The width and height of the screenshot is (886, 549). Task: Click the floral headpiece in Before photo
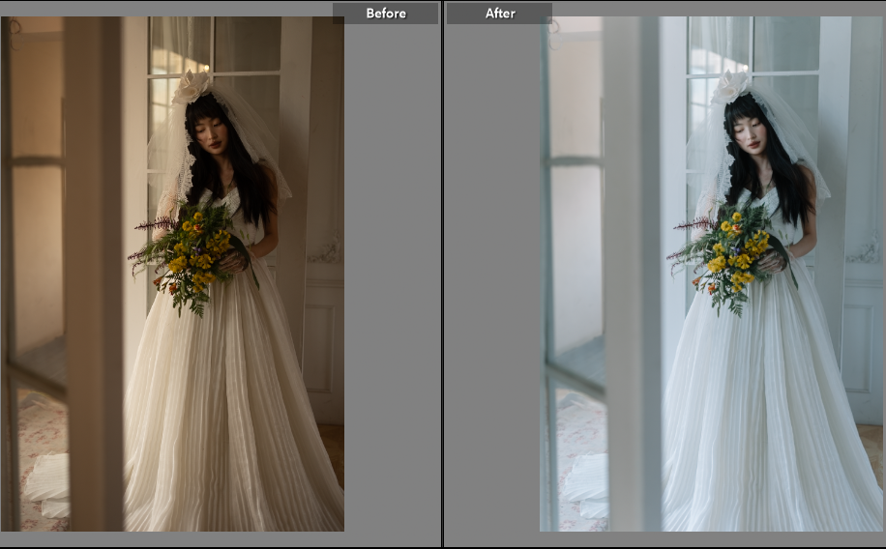[x=192, y=87]
